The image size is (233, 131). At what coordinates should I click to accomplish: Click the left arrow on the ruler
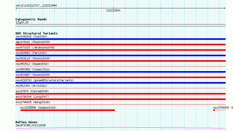tap(16, 8)
